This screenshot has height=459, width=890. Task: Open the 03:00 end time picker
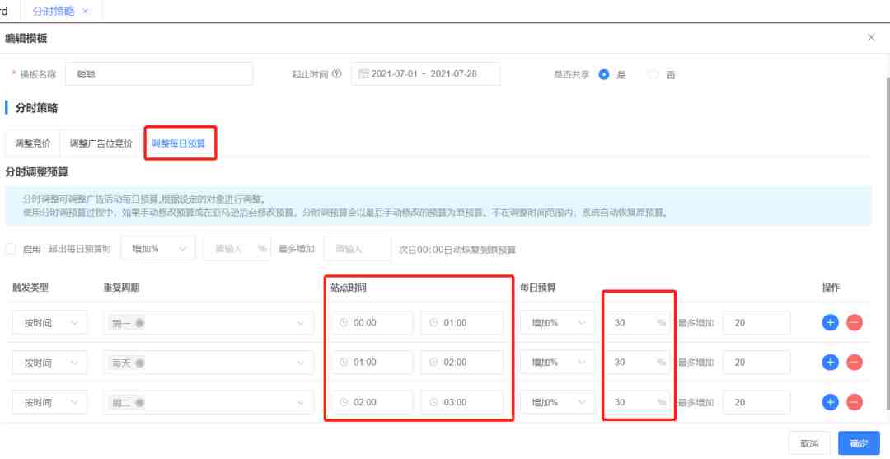pyautogui.click(x=462, y=402)
